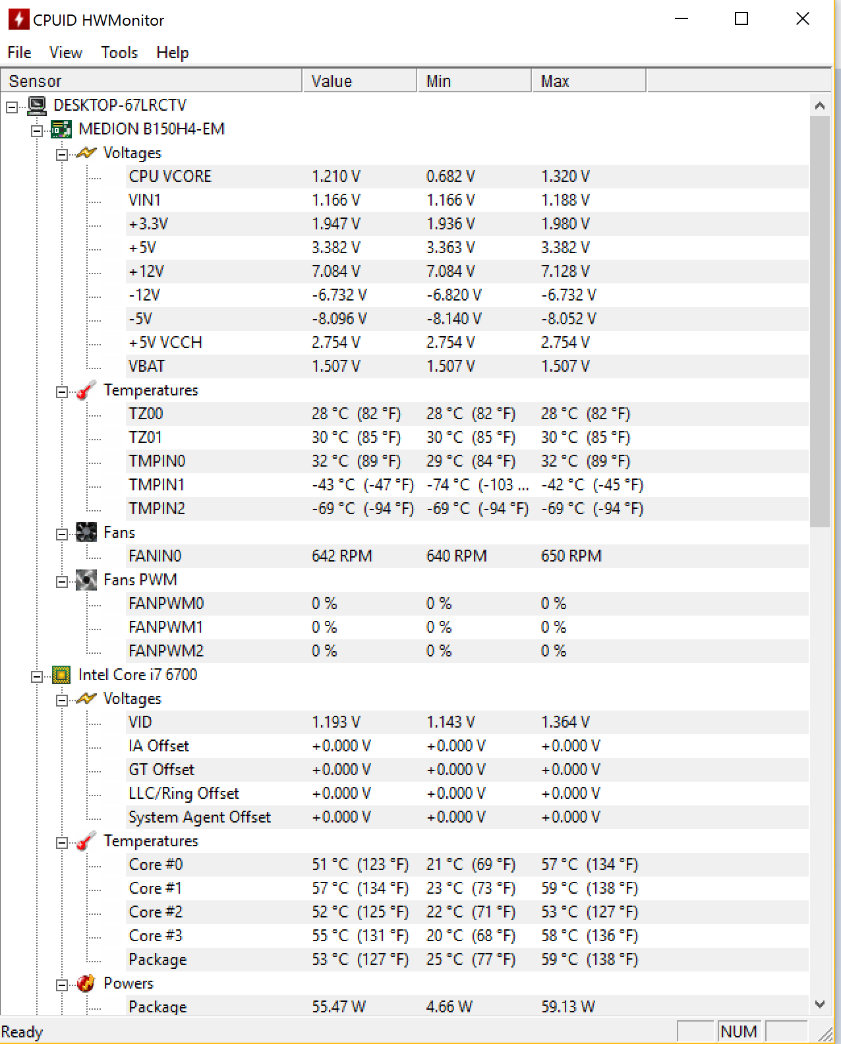Click the Sensor column header
This screenshot has height=1044, width=841.
[x=152, y=81]
